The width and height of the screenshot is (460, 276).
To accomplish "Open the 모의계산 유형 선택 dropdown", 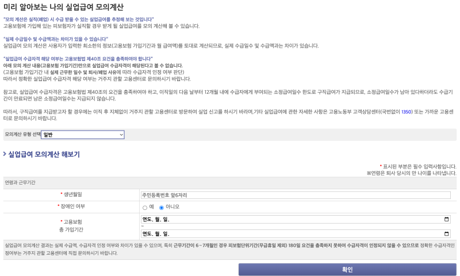I will click(x=83, y=135).
